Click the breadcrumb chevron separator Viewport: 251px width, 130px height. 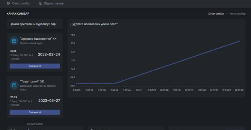pos(227,14)
